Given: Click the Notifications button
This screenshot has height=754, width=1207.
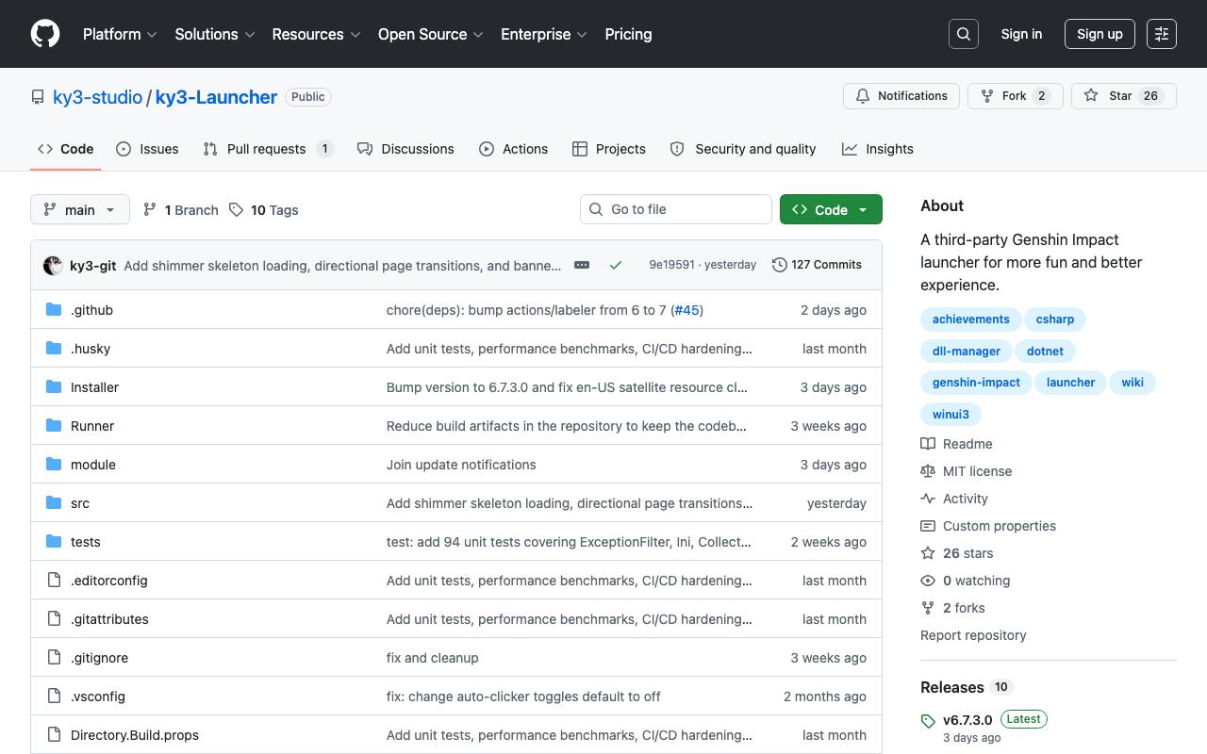Looking at the screenshot, I should tap(901, 96).
